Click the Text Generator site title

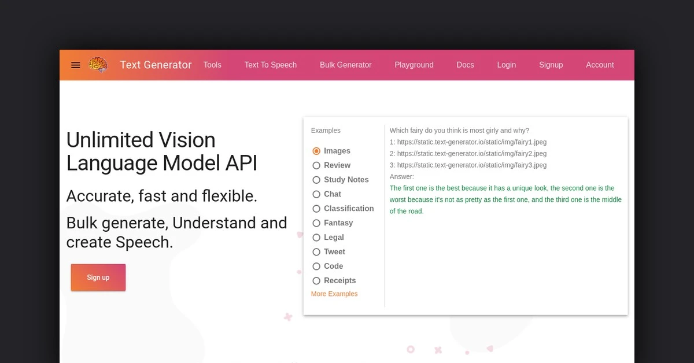[x=156, y=65]
